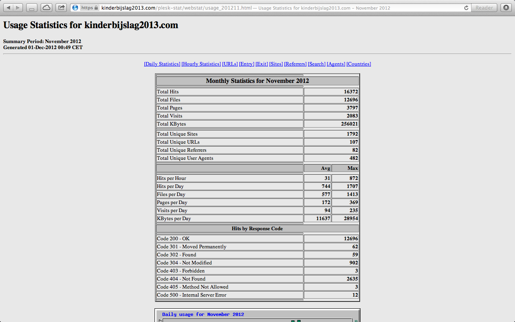The image size is (515, 322).
Task: Click the iCloud tabs cloud icon
Action: click(46, 8)
